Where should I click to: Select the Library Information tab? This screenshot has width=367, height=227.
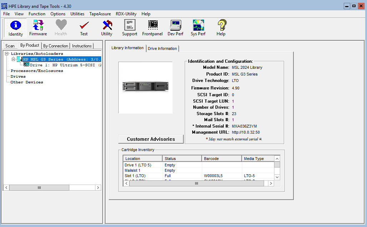(x=127, y=48)
